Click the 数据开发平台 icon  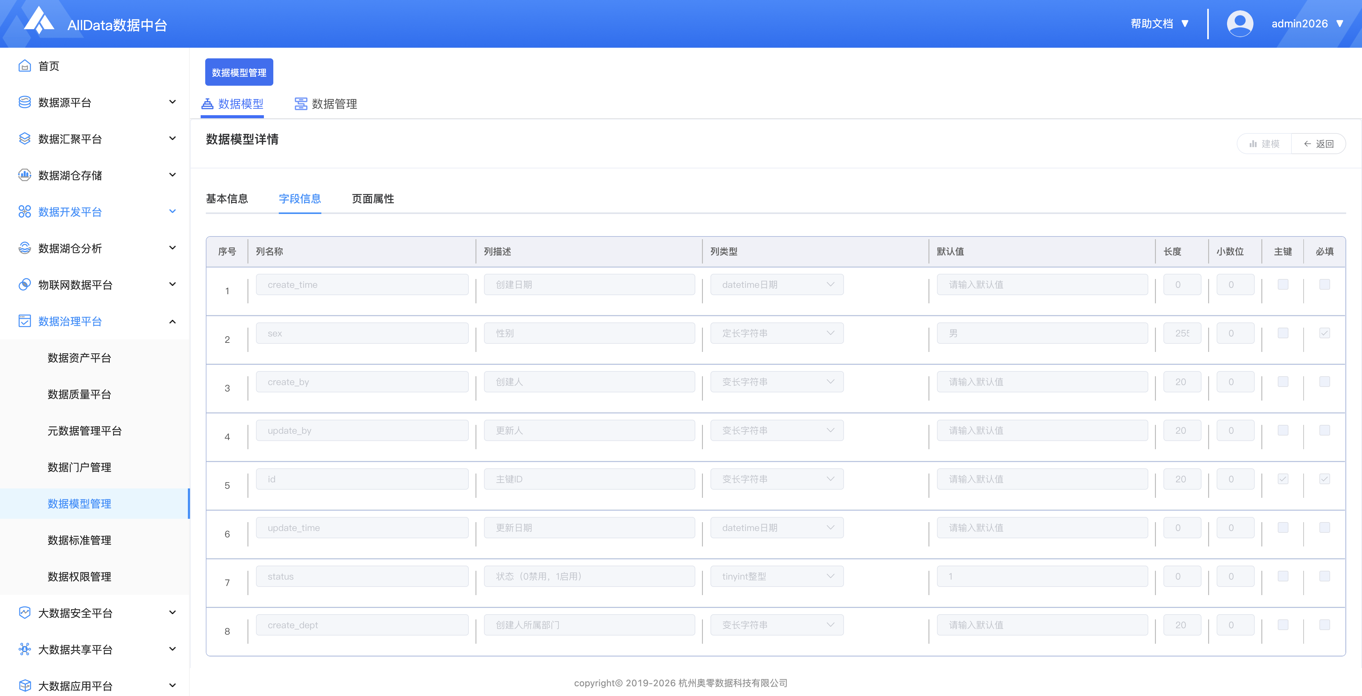24,212
